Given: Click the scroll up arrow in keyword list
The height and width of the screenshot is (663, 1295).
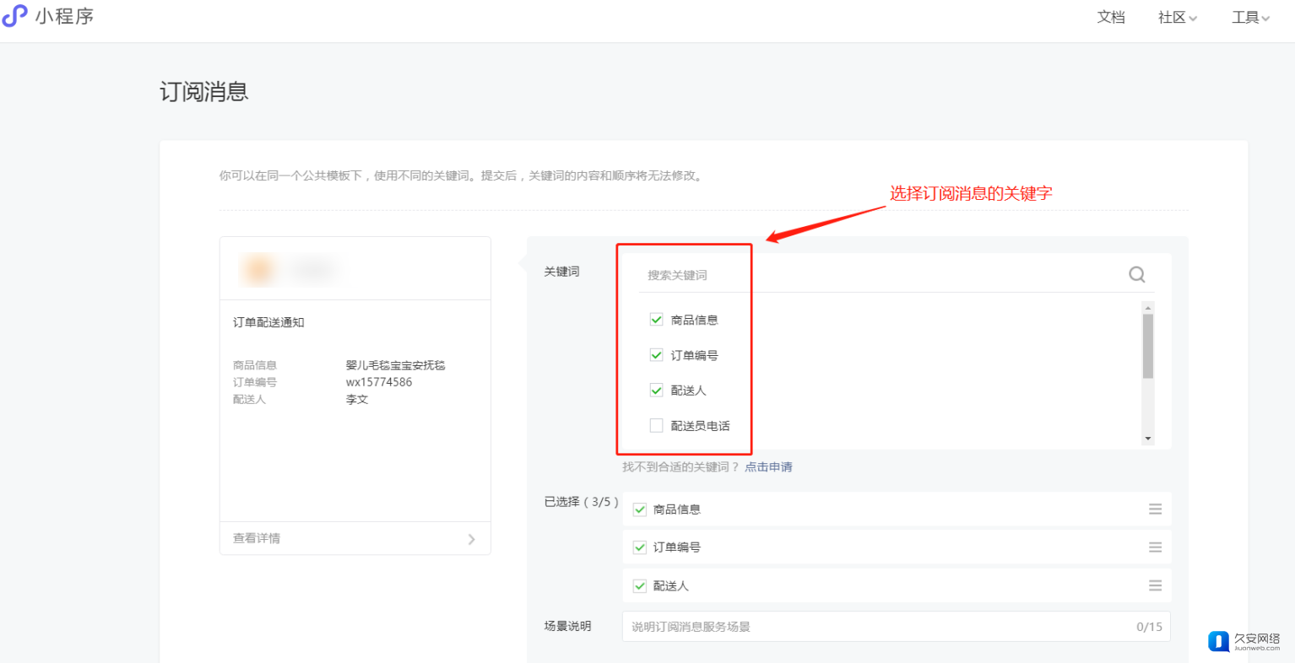Looking at the screenshot, I should [x=1147, y=308].
